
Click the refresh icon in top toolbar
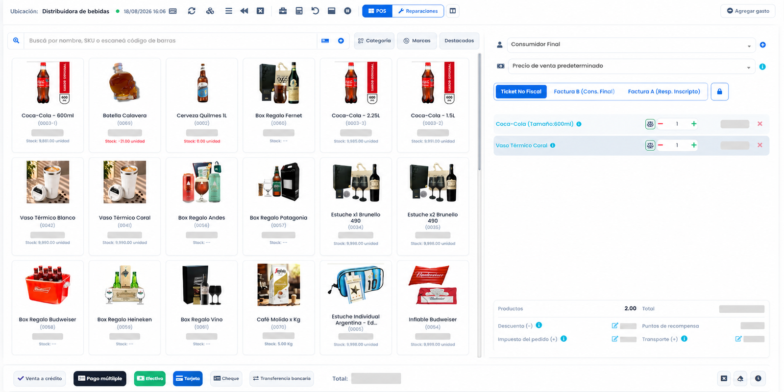coord(192,11)
